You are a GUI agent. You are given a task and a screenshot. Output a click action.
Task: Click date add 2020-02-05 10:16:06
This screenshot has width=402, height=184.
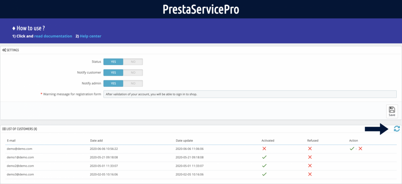click(x=104, y=174)
